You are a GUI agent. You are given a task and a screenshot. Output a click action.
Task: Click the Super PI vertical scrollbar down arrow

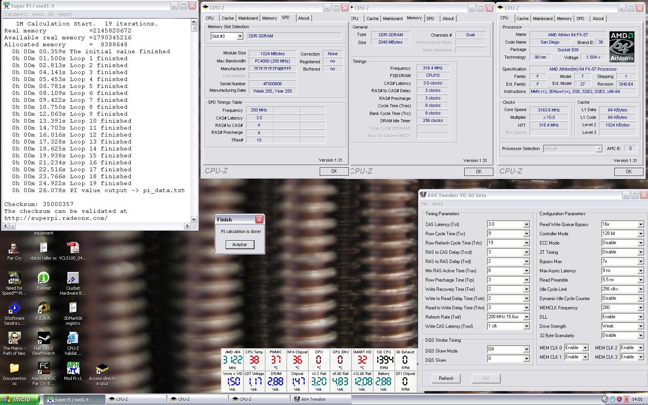click(x=194, y=219)
